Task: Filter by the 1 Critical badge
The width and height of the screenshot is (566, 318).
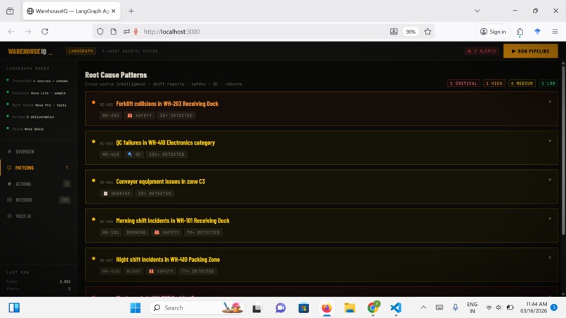Action: tap(463, 84)
